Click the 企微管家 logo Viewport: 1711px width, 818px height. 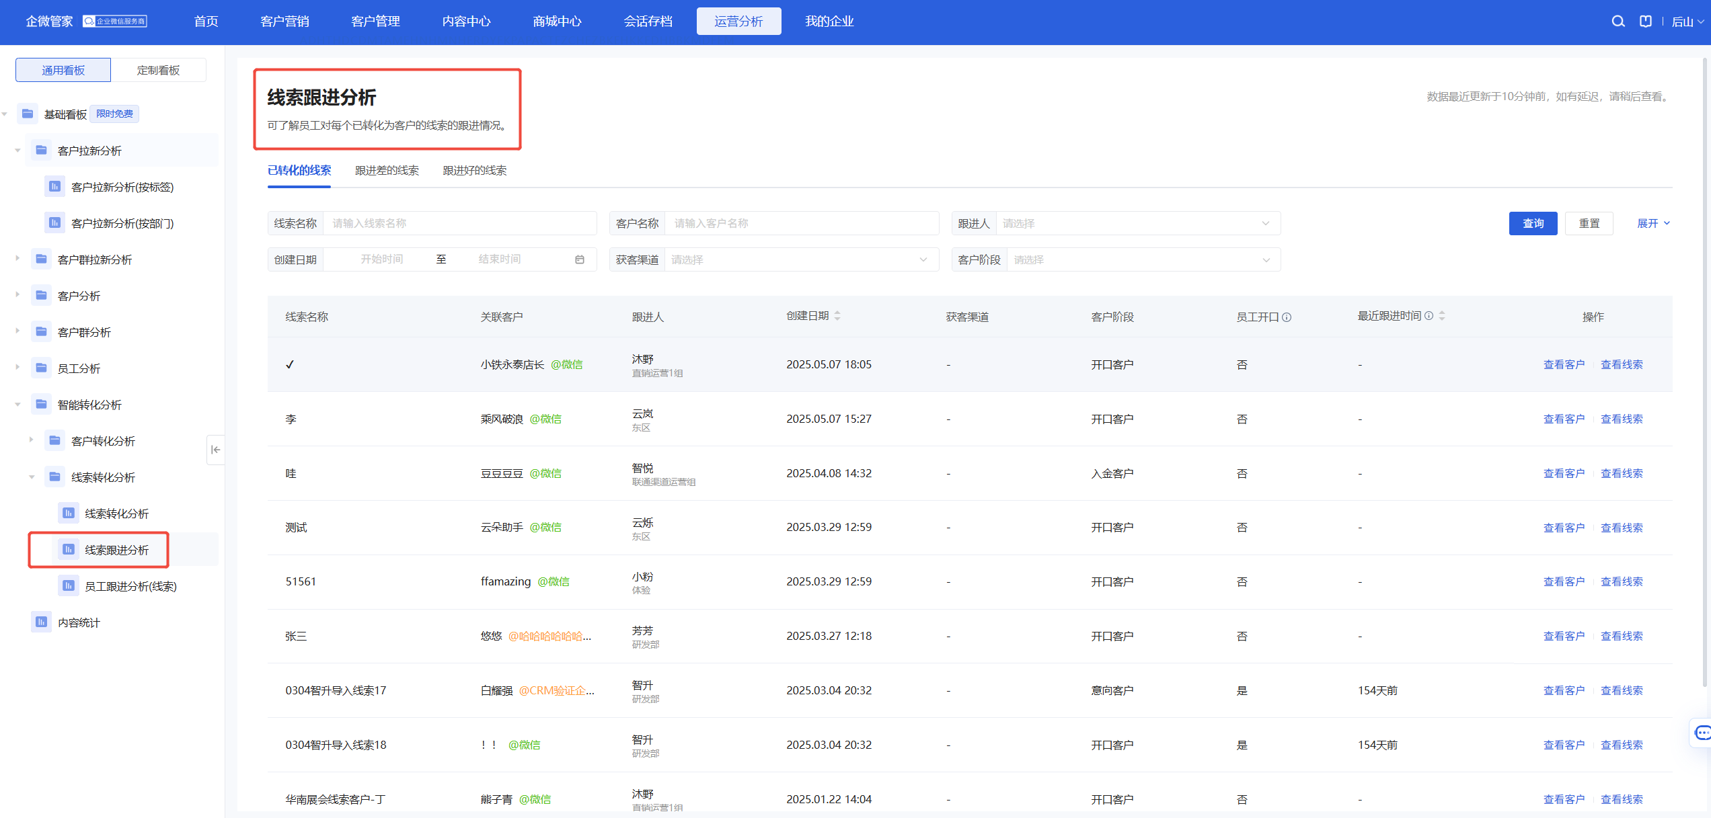[x=49, y=22]
